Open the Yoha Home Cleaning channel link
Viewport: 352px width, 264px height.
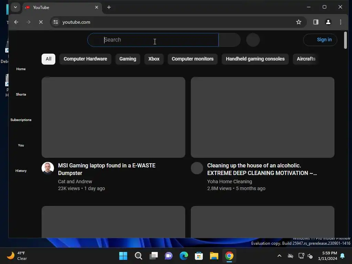click(x=229, y=181)
